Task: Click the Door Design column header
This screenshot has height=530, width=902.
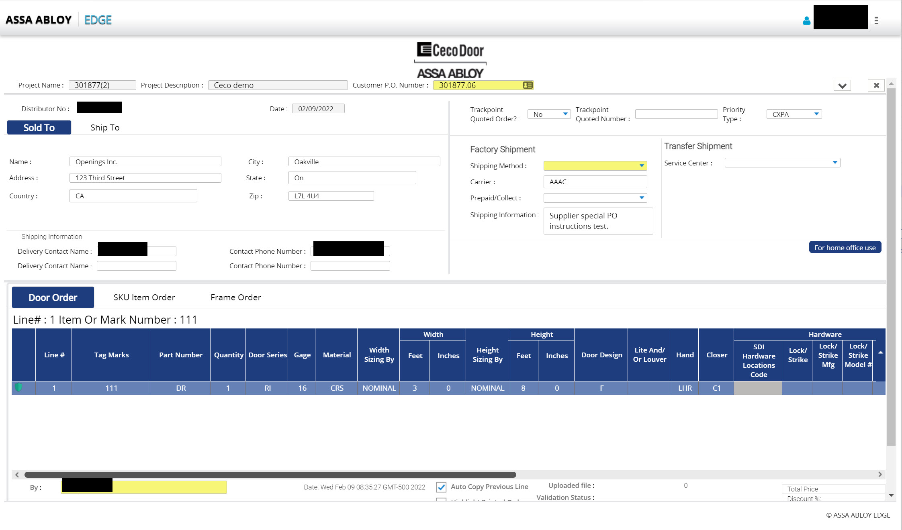Action: (x=601, y=355)
